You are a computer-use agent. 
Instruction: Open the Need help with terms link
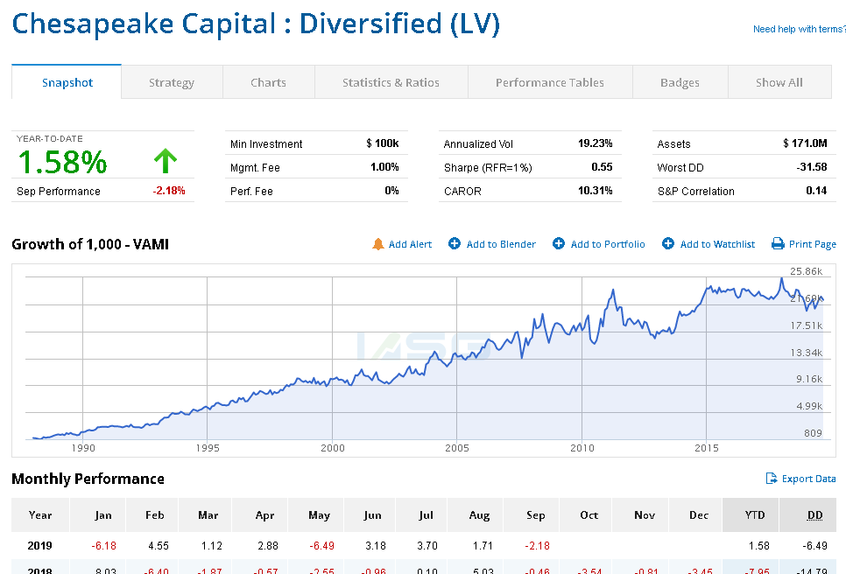click(x=799, y=29)
